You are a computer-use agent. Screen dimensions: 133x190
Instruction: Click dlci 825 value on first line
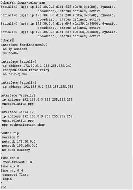68,7
